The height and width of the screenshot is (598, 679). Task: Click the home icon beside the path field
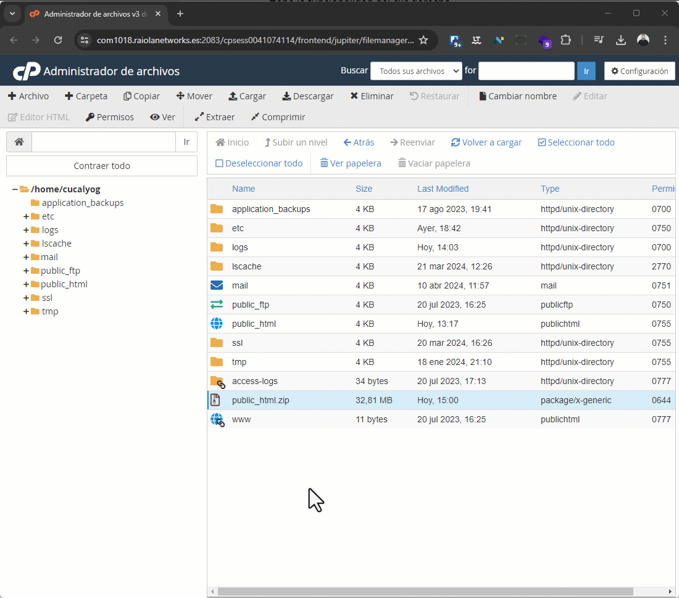pos(19,142)
